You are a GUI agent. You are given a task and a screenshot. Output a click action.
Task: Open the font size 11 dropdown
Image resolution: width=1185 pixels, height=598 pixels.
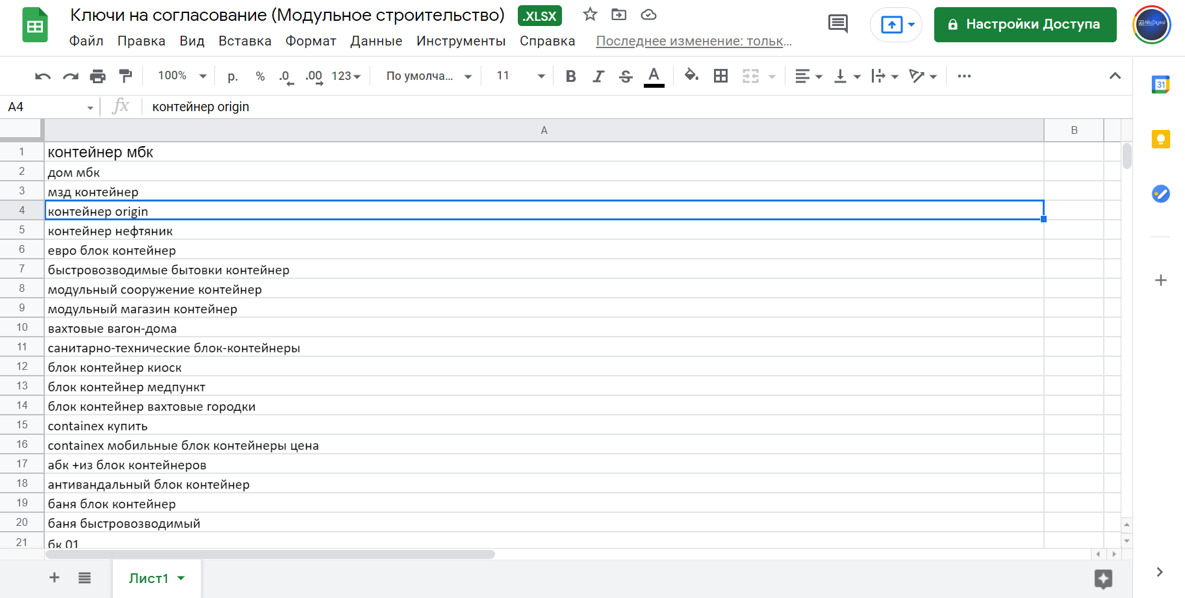tap(520, 76)
